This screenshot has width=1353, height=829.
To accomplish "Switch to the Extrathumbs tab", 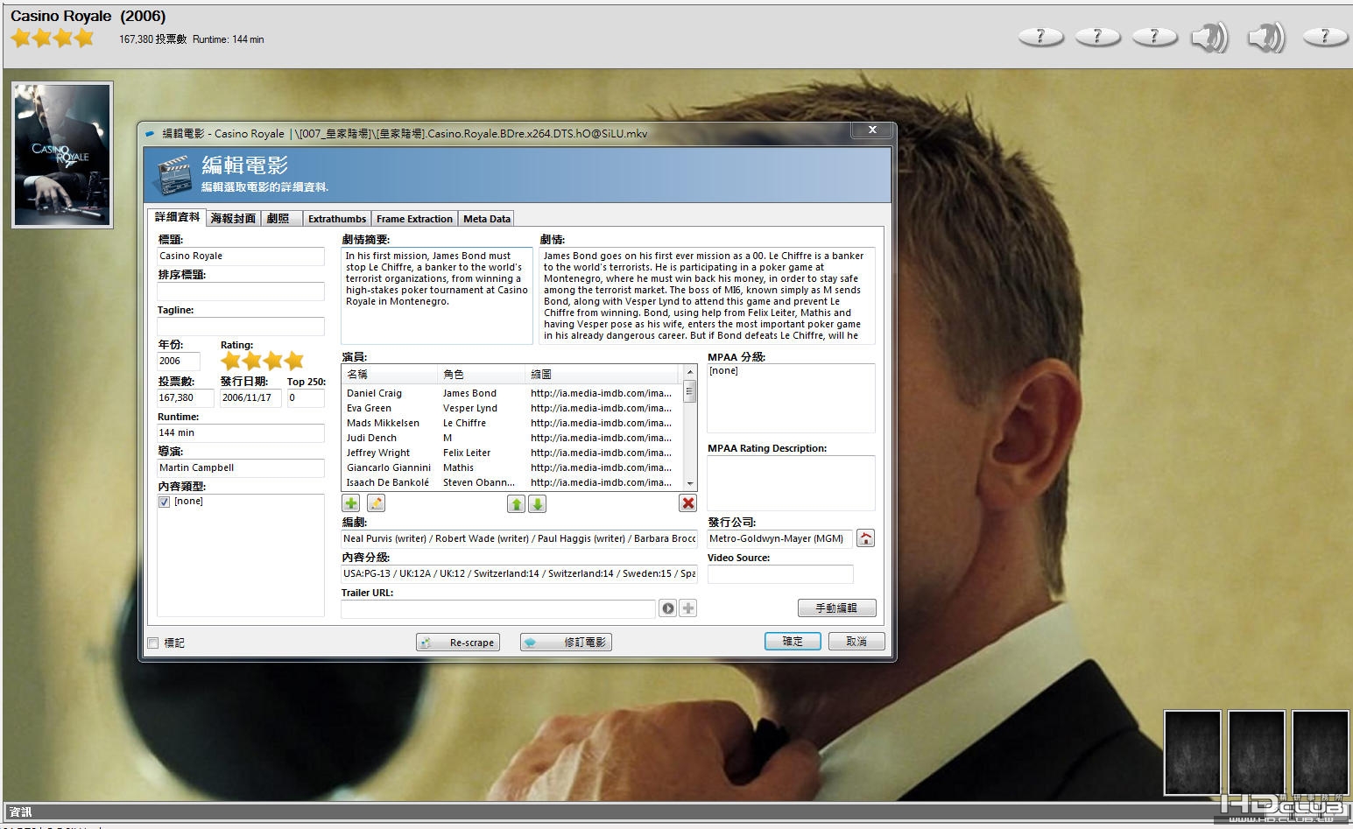I will click(x=337, y=219).
